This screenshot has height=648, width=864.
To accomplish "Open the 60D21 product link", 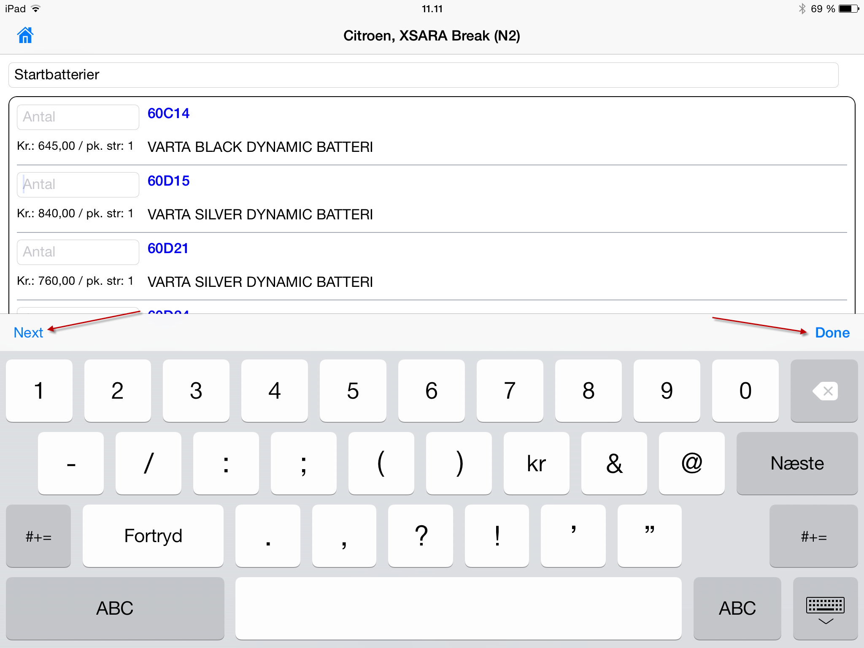I will pyautogui.click(x=168, y=248).
